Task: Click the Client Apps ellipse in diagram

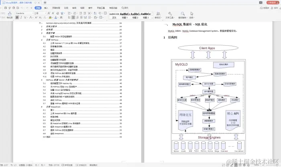Action: [x=208, y=48]
